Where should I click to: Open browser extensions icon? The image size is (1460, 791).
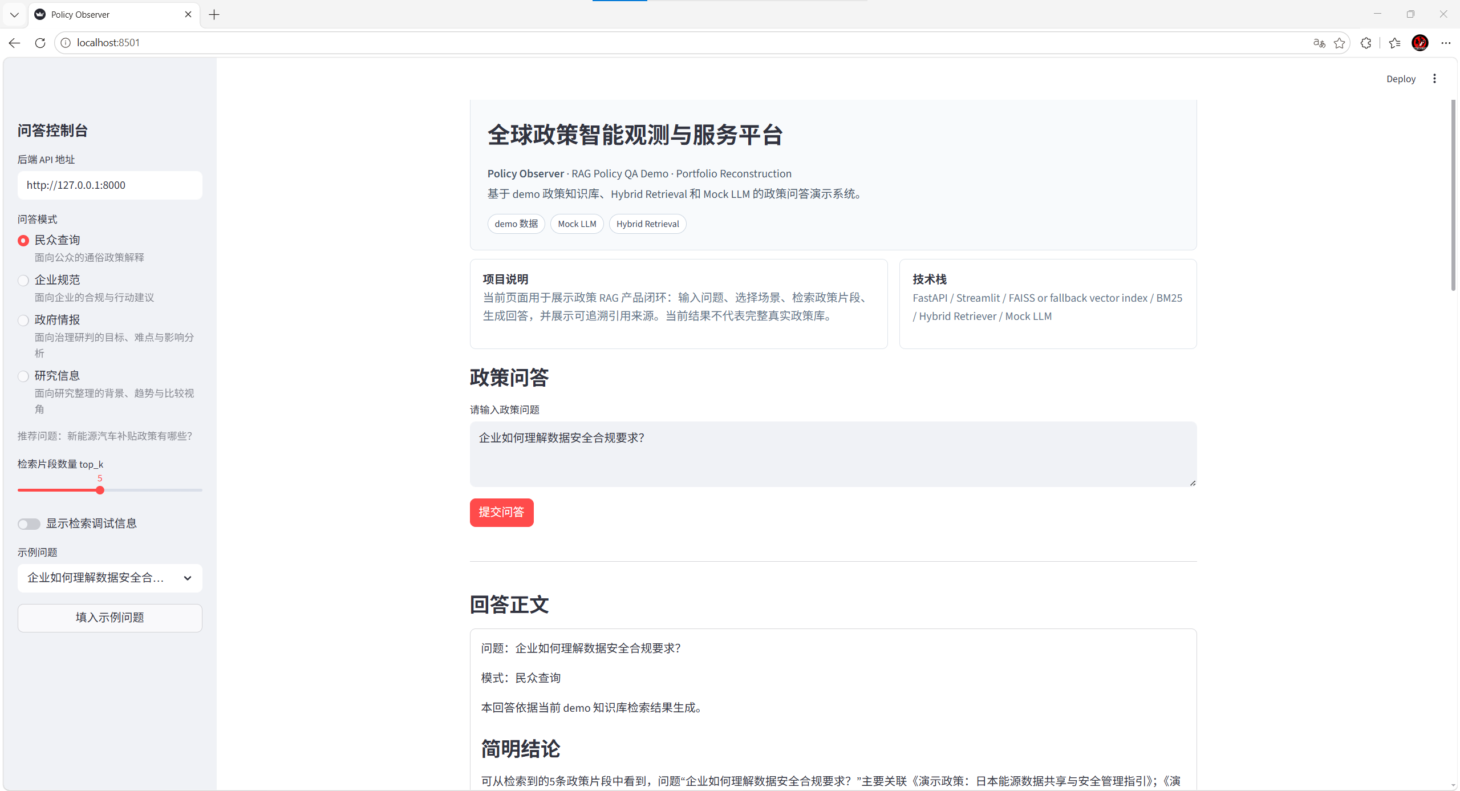[x=1366, y=43]
